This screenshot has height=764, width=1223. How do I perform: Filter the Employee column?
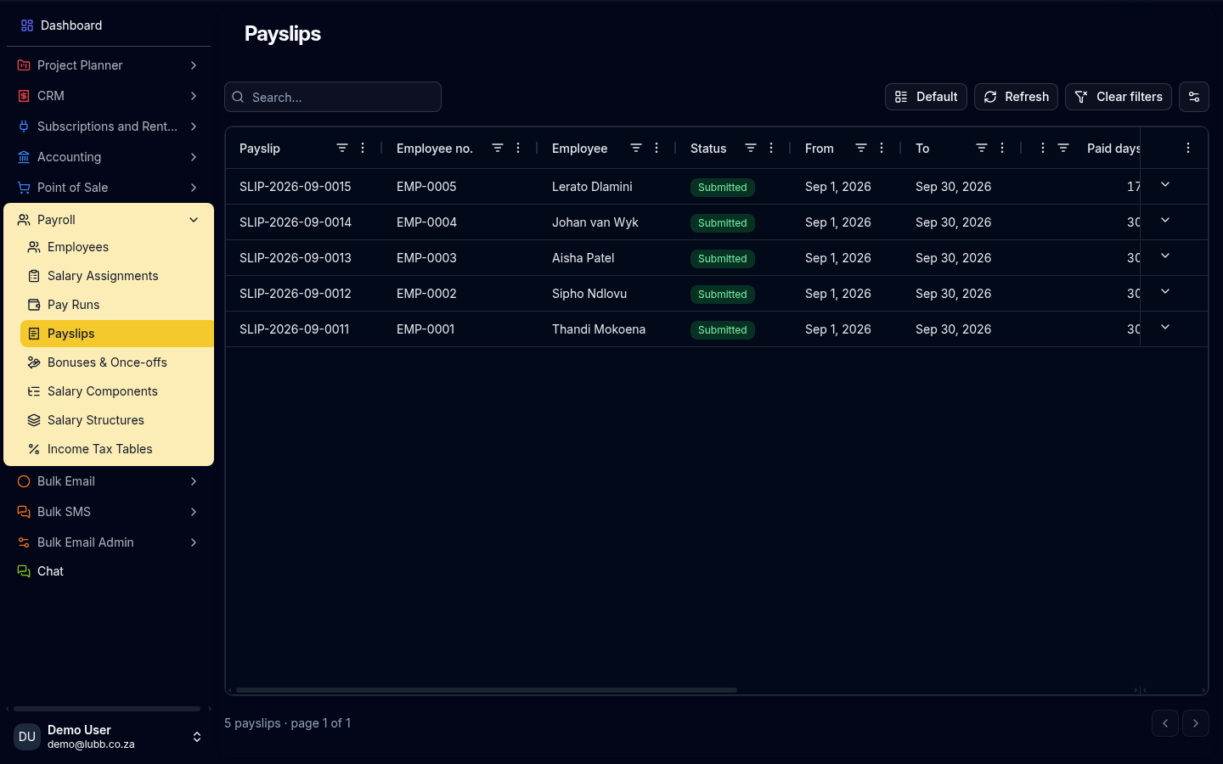pyautogui.click(x=636, y=148)
